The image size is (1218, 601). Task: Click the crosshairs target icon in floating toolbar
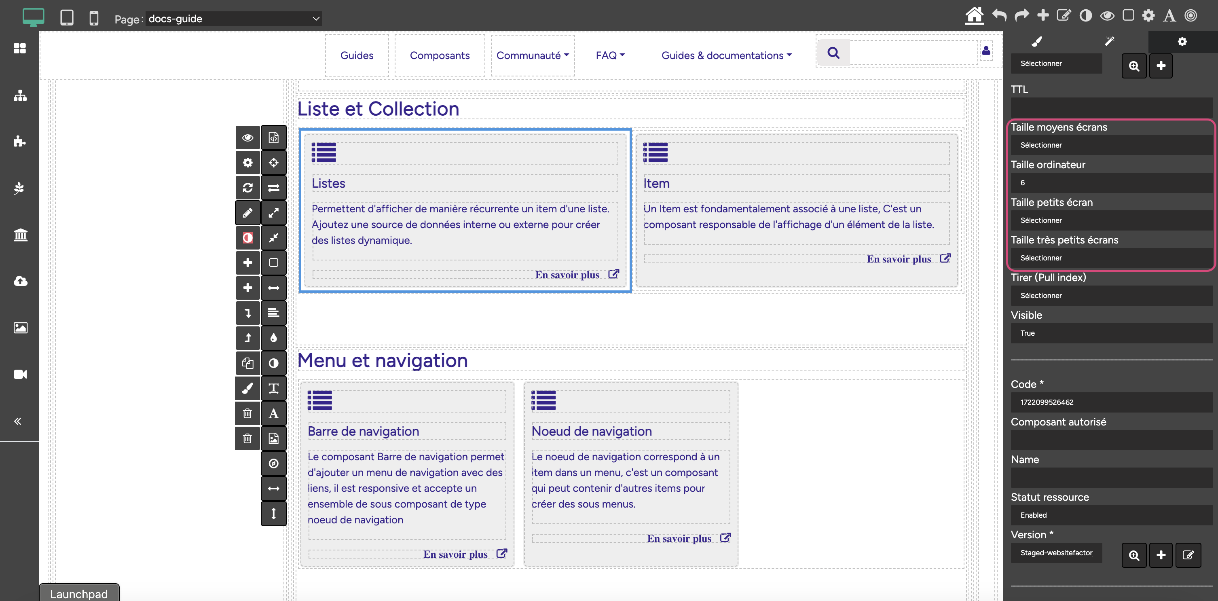coord(273,163)
